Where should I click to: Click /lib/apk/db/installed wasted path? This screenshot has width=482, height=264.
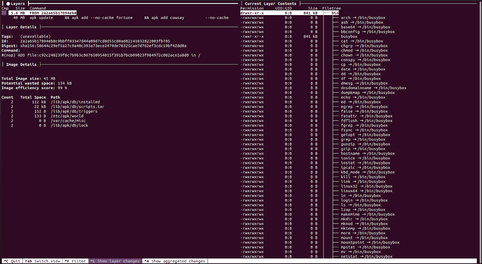(75, 102)
